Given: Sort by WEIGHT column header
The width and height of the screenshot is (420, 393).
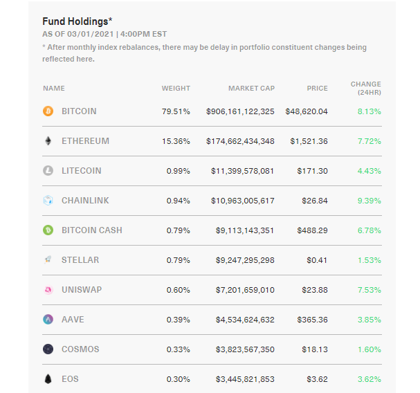Looking at the screenshot, I should 176,89.
